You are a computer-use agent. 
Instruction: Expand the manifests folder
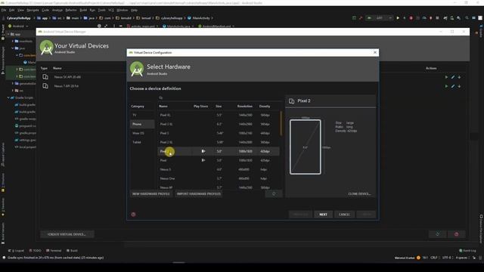[13, 41]
